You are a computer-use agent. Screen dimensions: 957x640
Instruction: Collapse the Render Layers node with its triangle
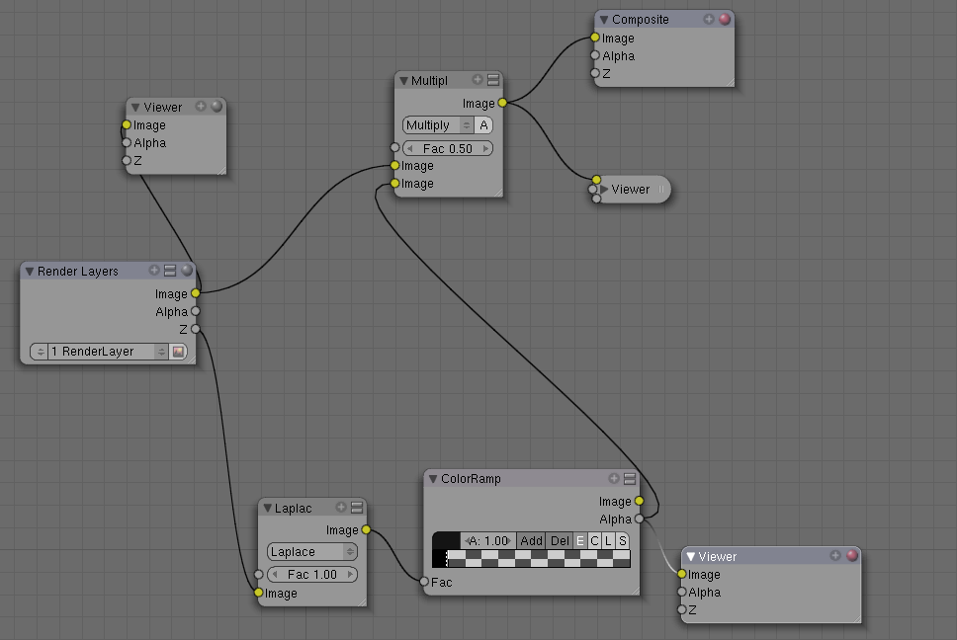[x=30, y=272]
